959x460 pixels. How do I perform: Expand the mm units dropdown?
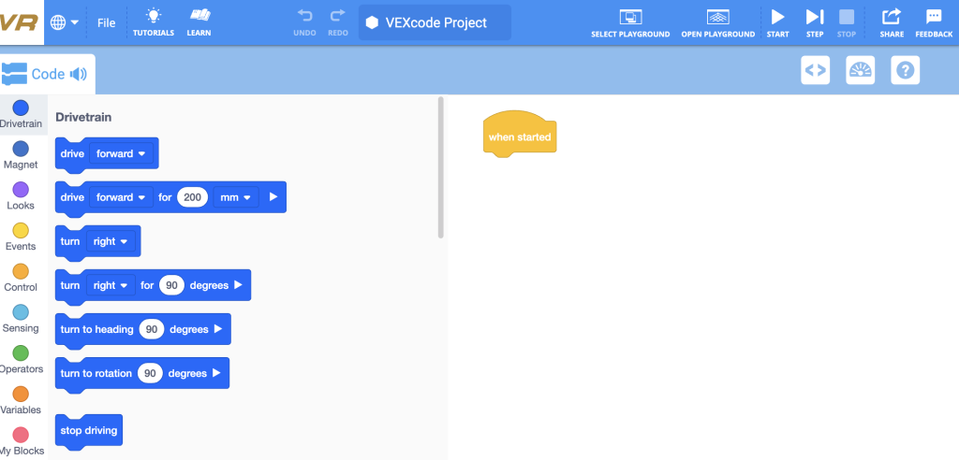[235, 197]
